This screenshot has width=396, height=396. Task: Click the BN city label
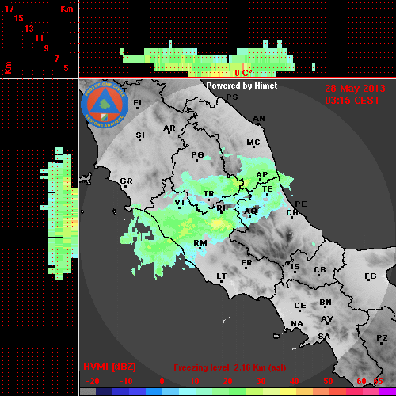tap(326, 303)
